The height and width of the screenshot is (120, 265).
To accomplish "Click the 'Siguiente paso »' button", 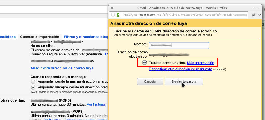I will tap(184, 81).
